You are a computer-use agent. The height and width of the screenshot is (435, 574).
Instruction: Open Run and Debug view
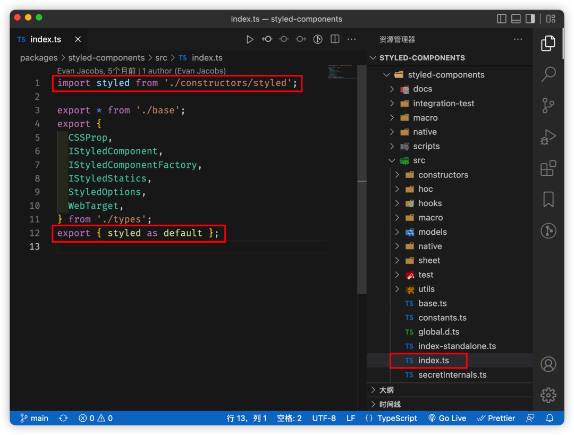pos(548,137)
